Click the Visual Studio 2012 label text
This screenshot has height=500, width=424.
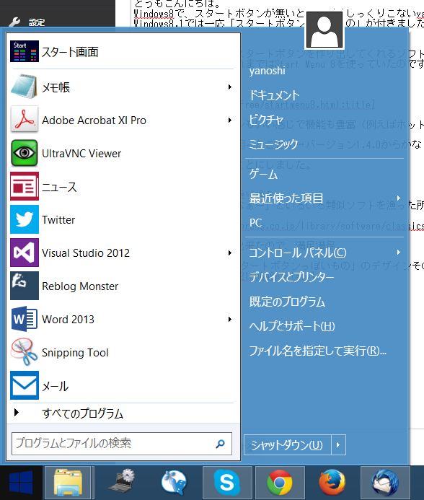click(x=86, y=253)
